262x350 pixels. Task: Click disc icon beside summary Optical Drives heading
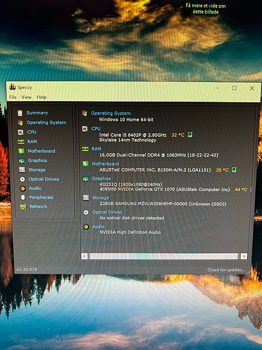tap(86, 212)
